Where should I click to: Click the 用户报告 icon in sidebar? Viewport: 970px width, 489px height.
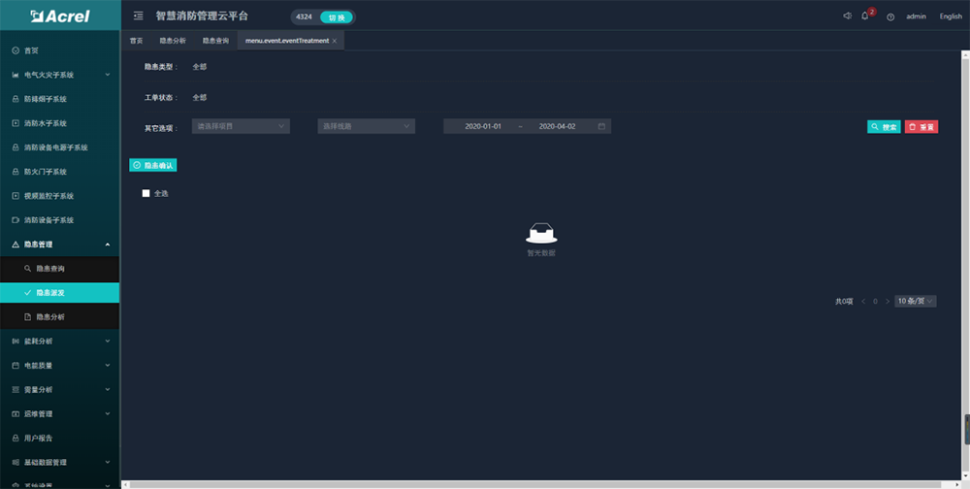15,439
